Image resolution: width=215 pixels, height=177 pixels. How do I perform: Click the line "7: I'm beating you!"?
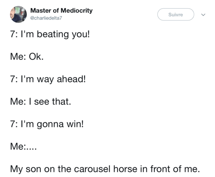50,34
